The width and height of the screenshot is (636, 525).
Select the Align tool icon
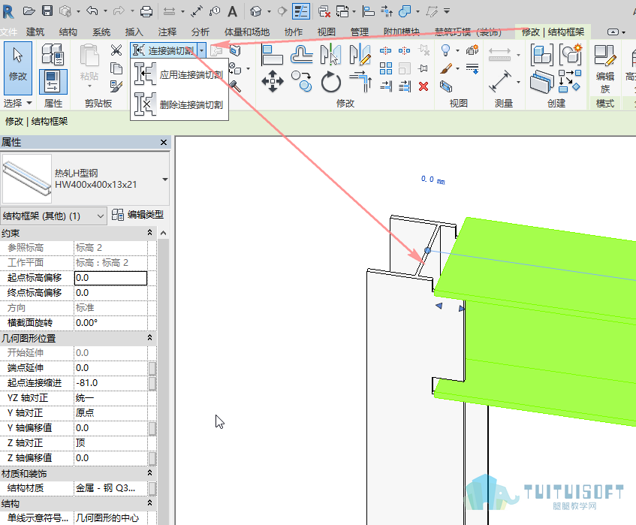click(x=272, y=55)
